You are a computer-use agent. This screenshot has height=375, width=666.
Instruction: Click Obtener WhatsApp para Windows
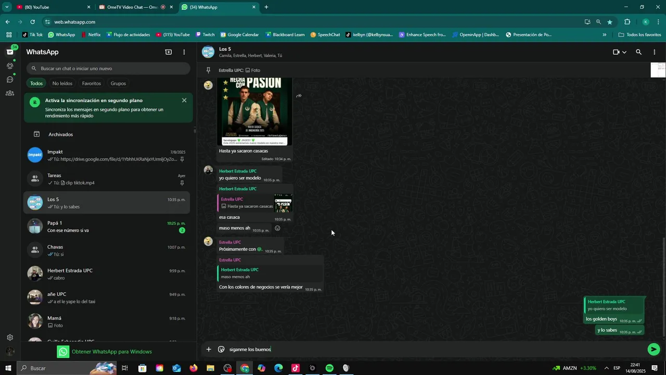105,352
